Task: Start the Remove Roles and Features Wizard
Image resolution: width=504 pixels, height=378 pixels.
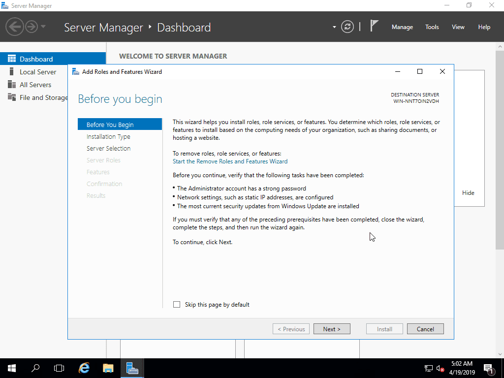Action: click(230, 161)
